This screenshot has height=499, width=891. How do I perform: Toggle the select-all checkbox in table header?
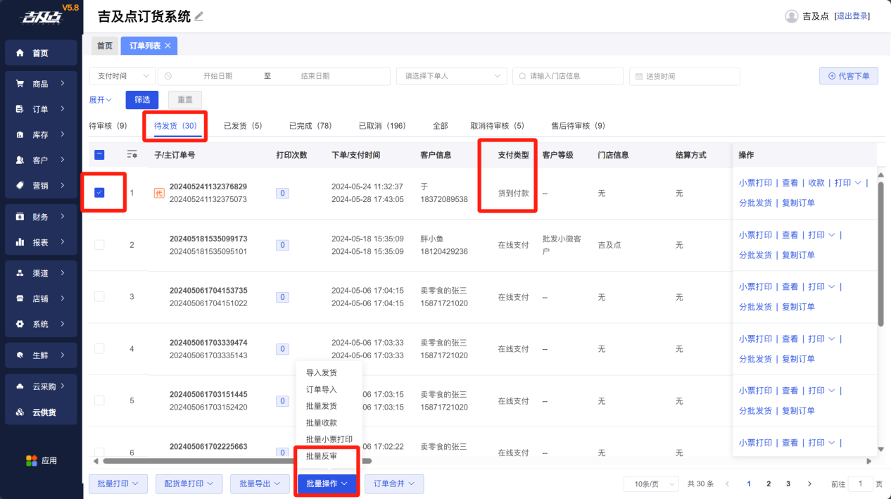coord(99,155)
